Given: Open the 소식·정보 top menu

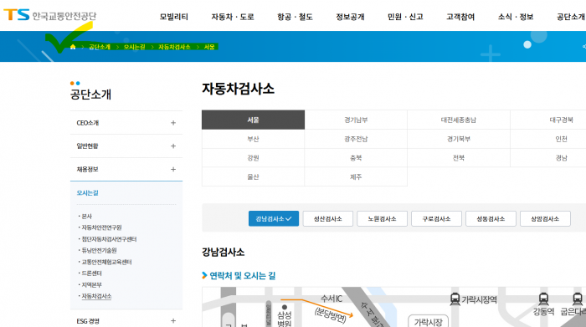Looking at the screenshot, I should pos(516,17).
